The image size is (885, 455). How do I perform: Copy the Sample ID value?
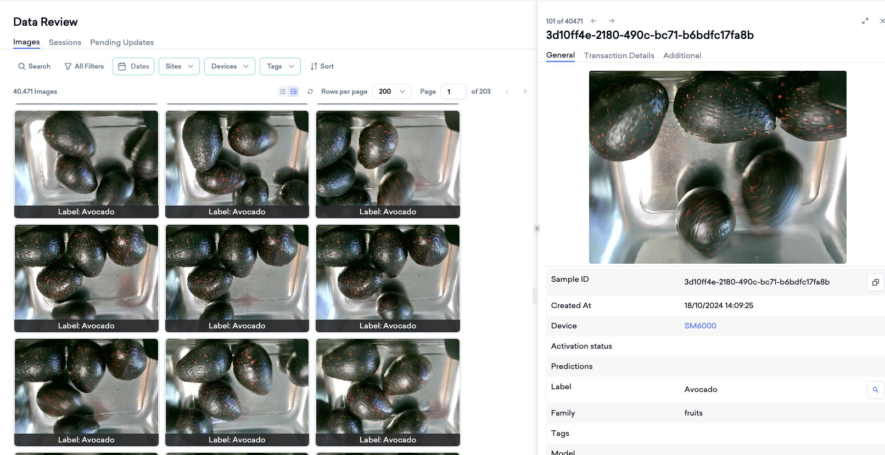point(875,282)
